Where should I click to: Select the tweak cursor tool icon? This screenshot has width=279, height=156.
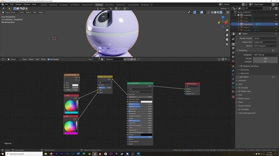10,9
